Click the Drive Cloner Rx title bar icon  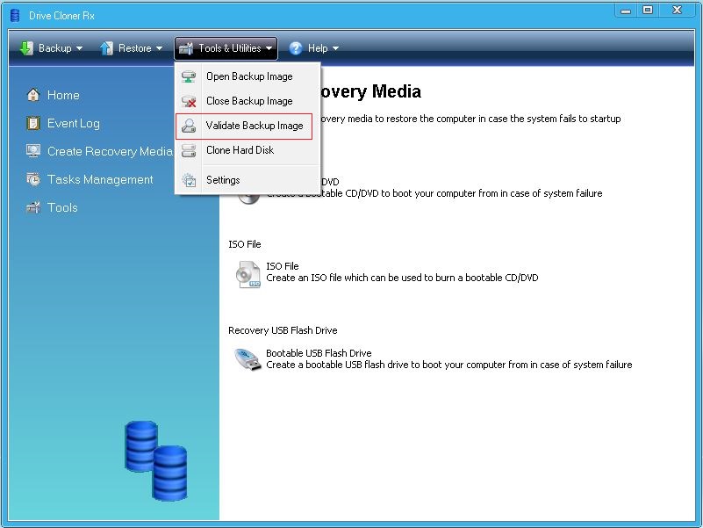point(15,16)
